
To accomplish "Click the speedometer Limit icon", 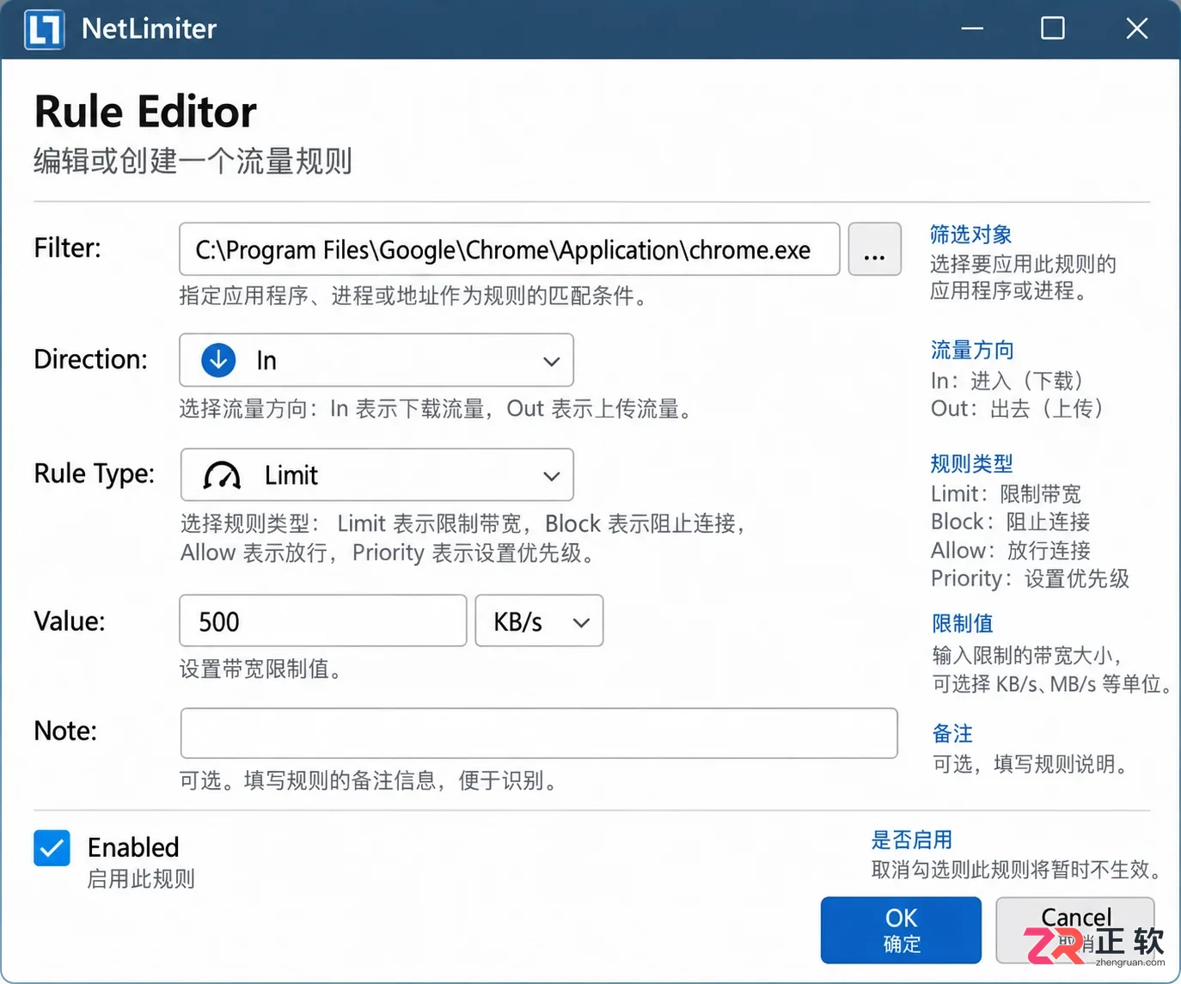I will click(222, 475).
